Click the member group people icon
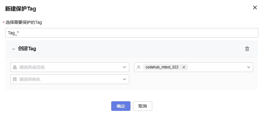The image size is (261, 116). pos(15,67)
